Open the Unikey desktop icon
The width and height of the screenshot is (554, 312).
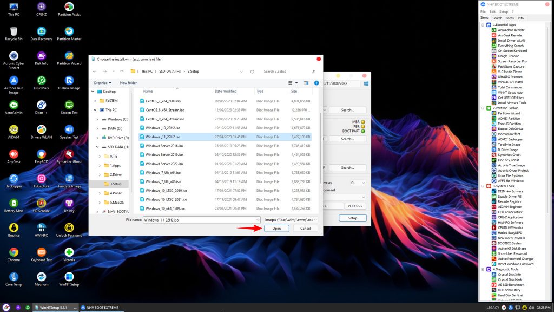click(69, 205)
